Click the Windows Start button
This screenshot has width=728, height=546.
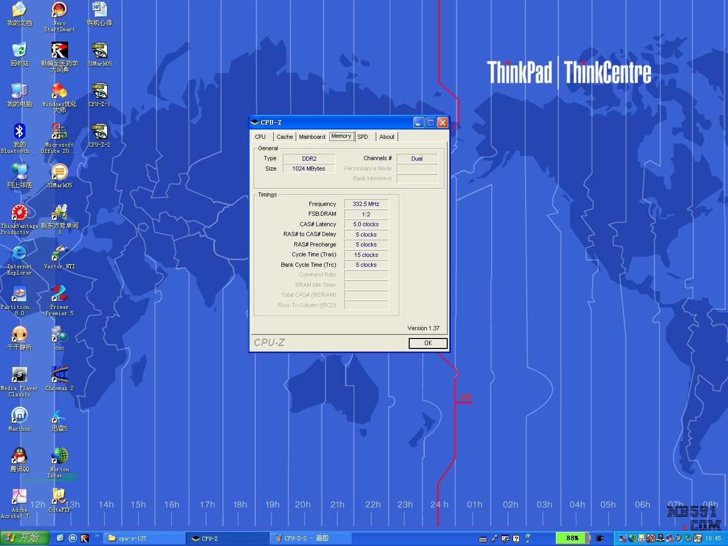pyautogui.click(x=24, y=538)
